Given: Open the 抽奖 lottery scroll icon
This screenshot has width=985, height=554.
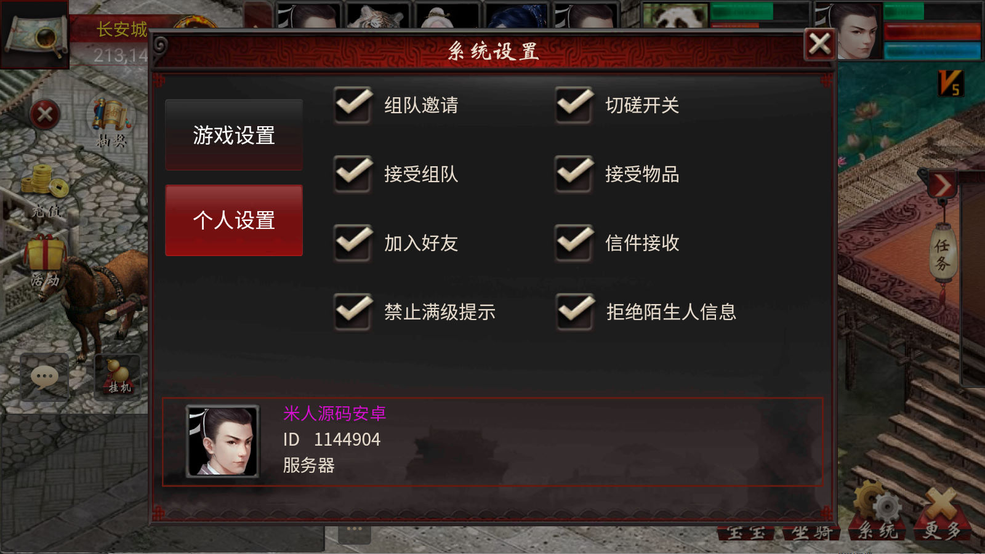Looking at the screenshot, I should (111, 122).
